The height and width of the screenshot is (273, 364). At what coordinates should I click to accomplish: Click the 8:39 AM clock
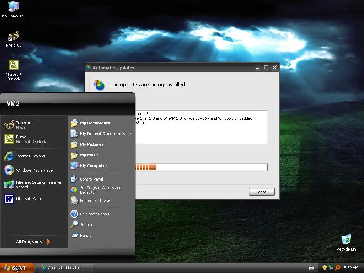tap(351, 268)
